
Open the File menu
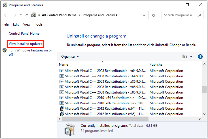click(x=6, y=24)
